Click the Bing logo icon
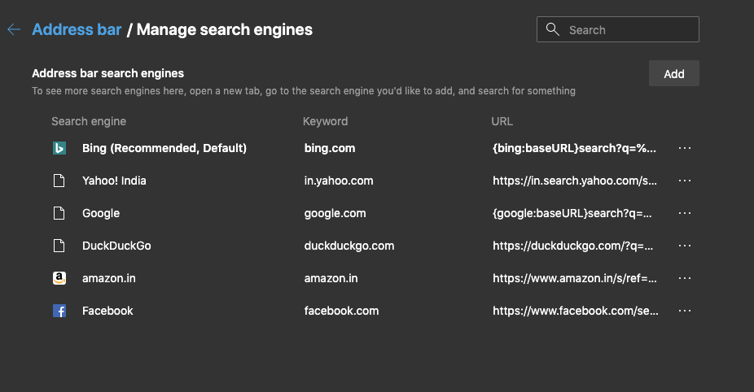The image size is (754, 392). pos(59,148)
